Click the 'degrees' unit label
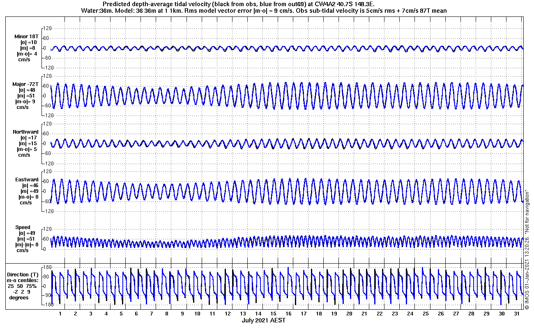The image size is (534, 329). click(x=19, y=298)
